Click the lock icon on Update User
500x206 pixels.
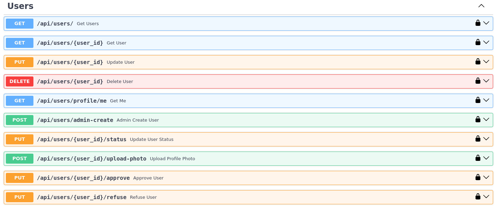tap(478, 61)
